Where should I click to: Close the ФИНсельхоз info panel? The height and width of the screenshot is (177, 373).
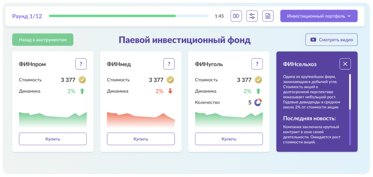click(x=345, y=64)
